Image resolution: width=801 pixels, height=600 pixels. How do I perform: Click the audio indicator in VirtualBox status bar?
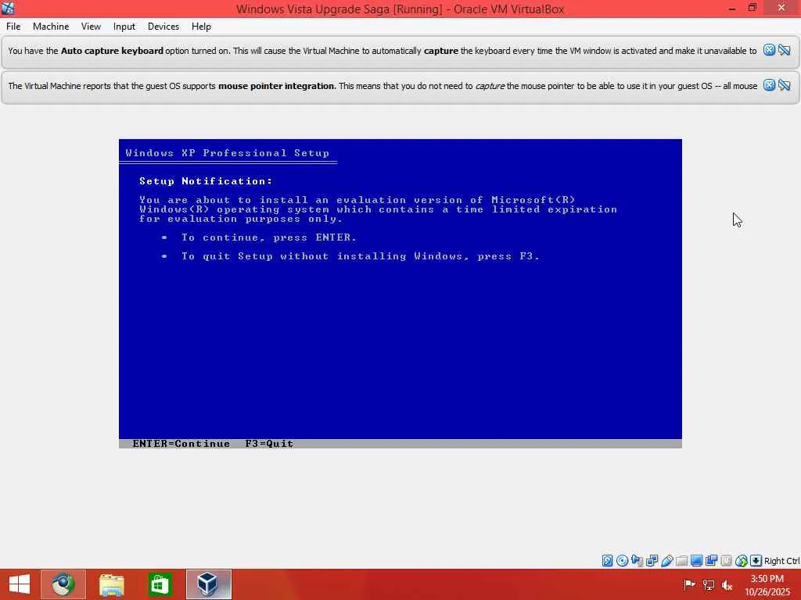point(637,561)
